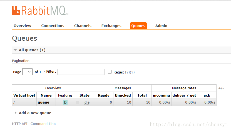Click the +/- column toggle
Screen dimensions: 231x130
coord(221,88)
